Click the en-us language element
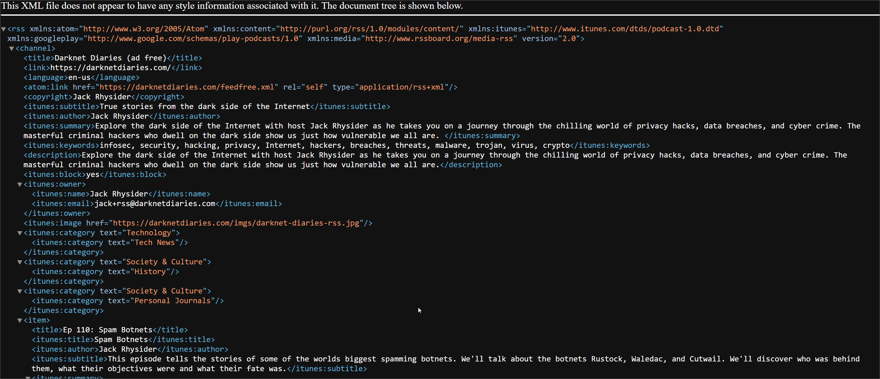880x379 pixels. pyautogui.click(x=79, y=78)
